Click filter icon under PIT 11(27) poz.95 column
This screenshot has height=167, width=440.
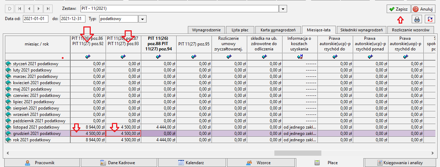[x=194, y=56]
